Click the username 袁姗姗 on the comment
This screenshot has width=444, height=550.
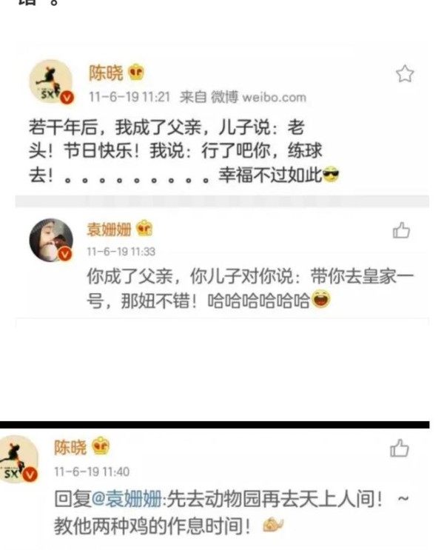pyautogui.click(x=109, y=229)
